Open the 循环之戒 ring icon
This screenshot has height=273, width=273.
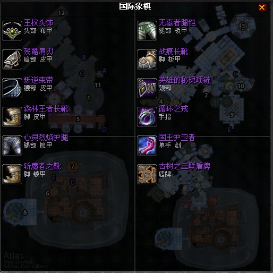coord(147,117)
